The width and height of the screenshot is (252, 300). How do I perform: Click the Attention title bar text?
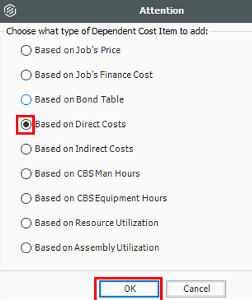[x=161, y=11]
